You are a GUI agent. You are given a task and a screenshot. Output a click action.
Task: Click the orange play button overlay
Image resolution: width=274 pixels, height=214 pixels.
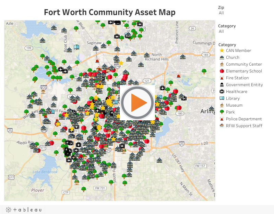[137, 103]
